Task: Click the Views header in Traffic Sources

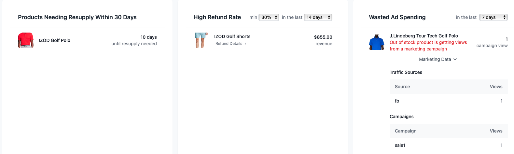Action: click(x=496, y=87)
